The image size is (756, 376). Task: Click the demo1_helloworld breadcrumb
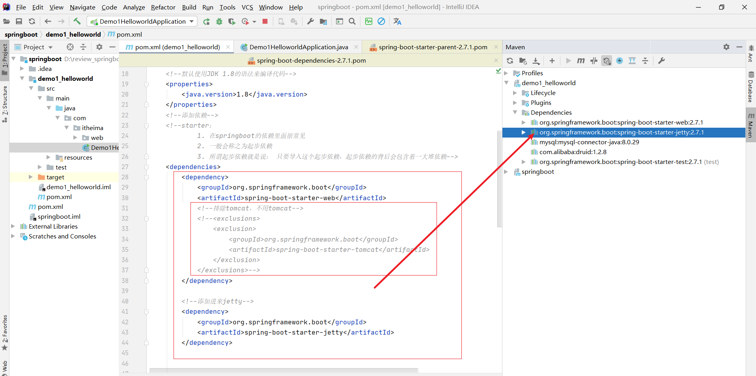pos(73,34)
